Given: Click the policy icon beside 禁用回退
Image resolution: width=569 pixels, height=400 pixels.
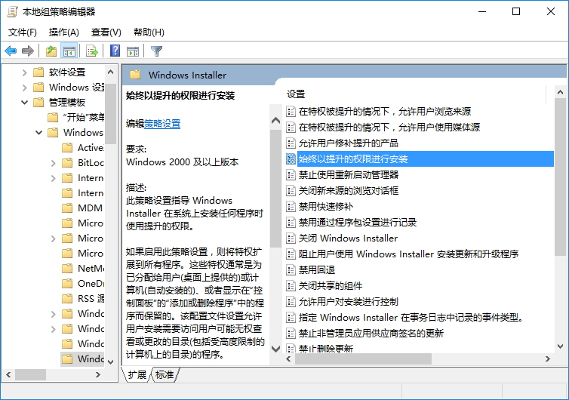Looking at the screenshot, I should 291,269.
